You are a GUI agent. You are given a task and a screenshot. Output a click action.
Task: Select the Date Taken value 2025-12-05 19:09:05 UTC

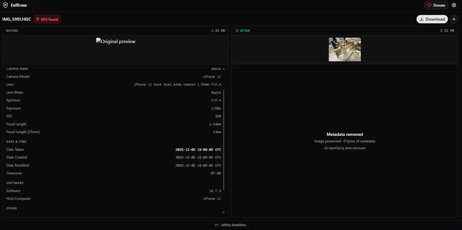198,150
